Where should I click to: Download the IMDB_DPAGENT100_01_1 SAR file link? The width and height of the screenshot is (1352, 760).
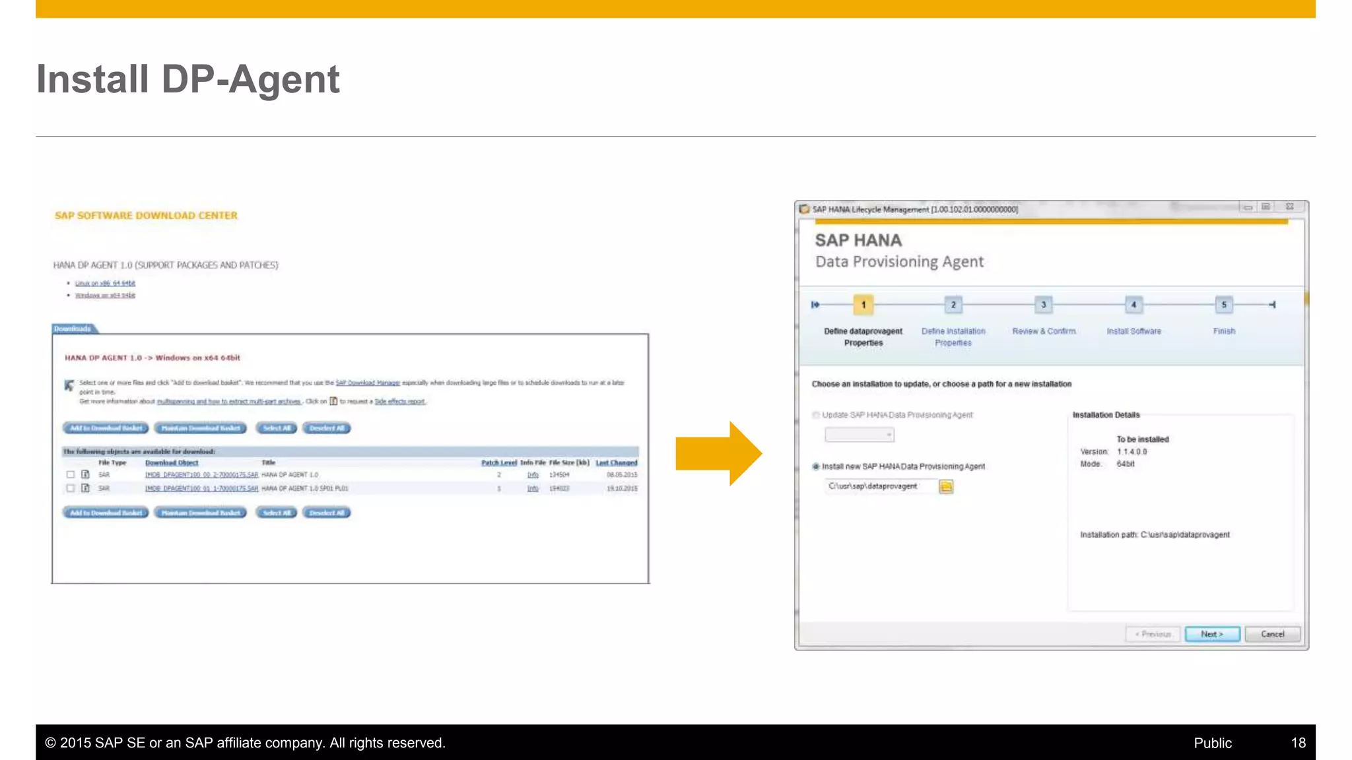tap(201, 488)
